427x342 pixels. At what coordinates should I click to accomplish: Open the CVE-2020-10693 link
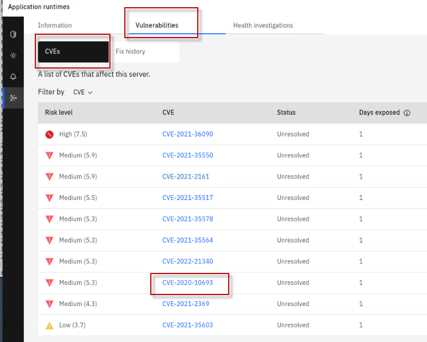click(x=187, y=282)
